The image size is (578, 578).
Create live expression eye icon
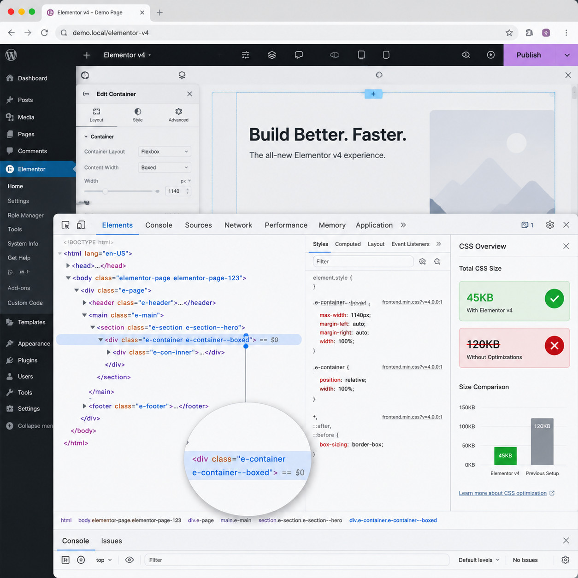pos(130,560)
